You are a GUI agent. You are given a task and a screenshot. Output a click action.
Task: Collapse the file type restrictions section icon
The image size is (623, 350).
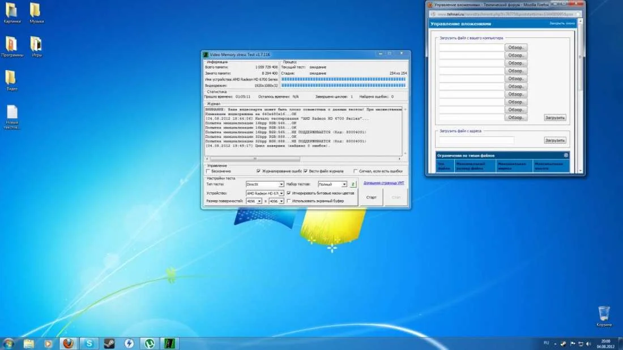click(565, 155)
